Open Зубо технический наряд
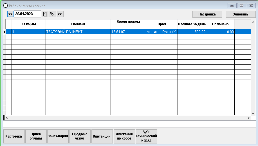Image resolution: width=258 pixels, height=146 pixels. pyautogui.click(x=146, y=136)
